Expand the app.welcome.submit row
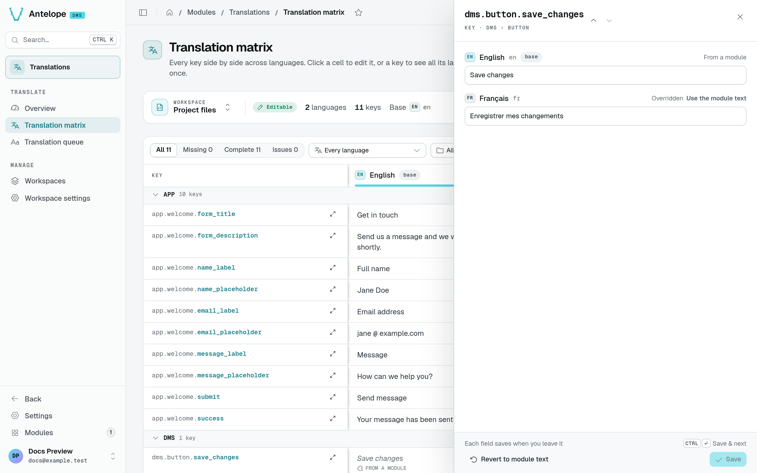757x473 pixels. pyautogui.click(x=333, y=397)
